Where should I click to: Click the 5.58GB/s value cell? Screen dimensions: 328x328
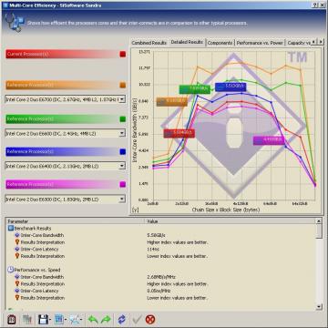coord(156,235)
